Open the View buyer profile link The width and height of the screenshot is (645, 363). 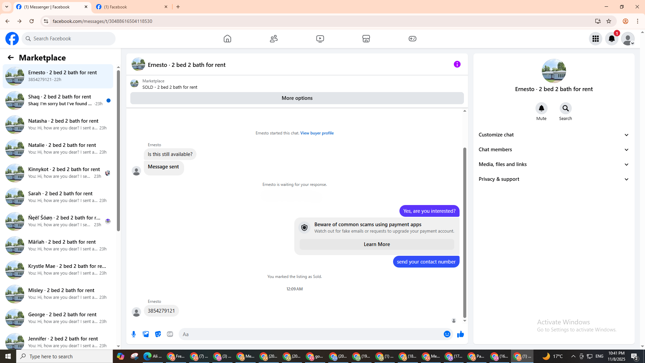pos(317,133)
